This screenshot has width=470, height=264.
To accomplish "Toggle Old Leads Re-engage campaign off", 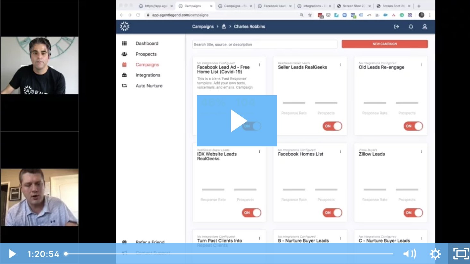I will [x=413, y=126].
